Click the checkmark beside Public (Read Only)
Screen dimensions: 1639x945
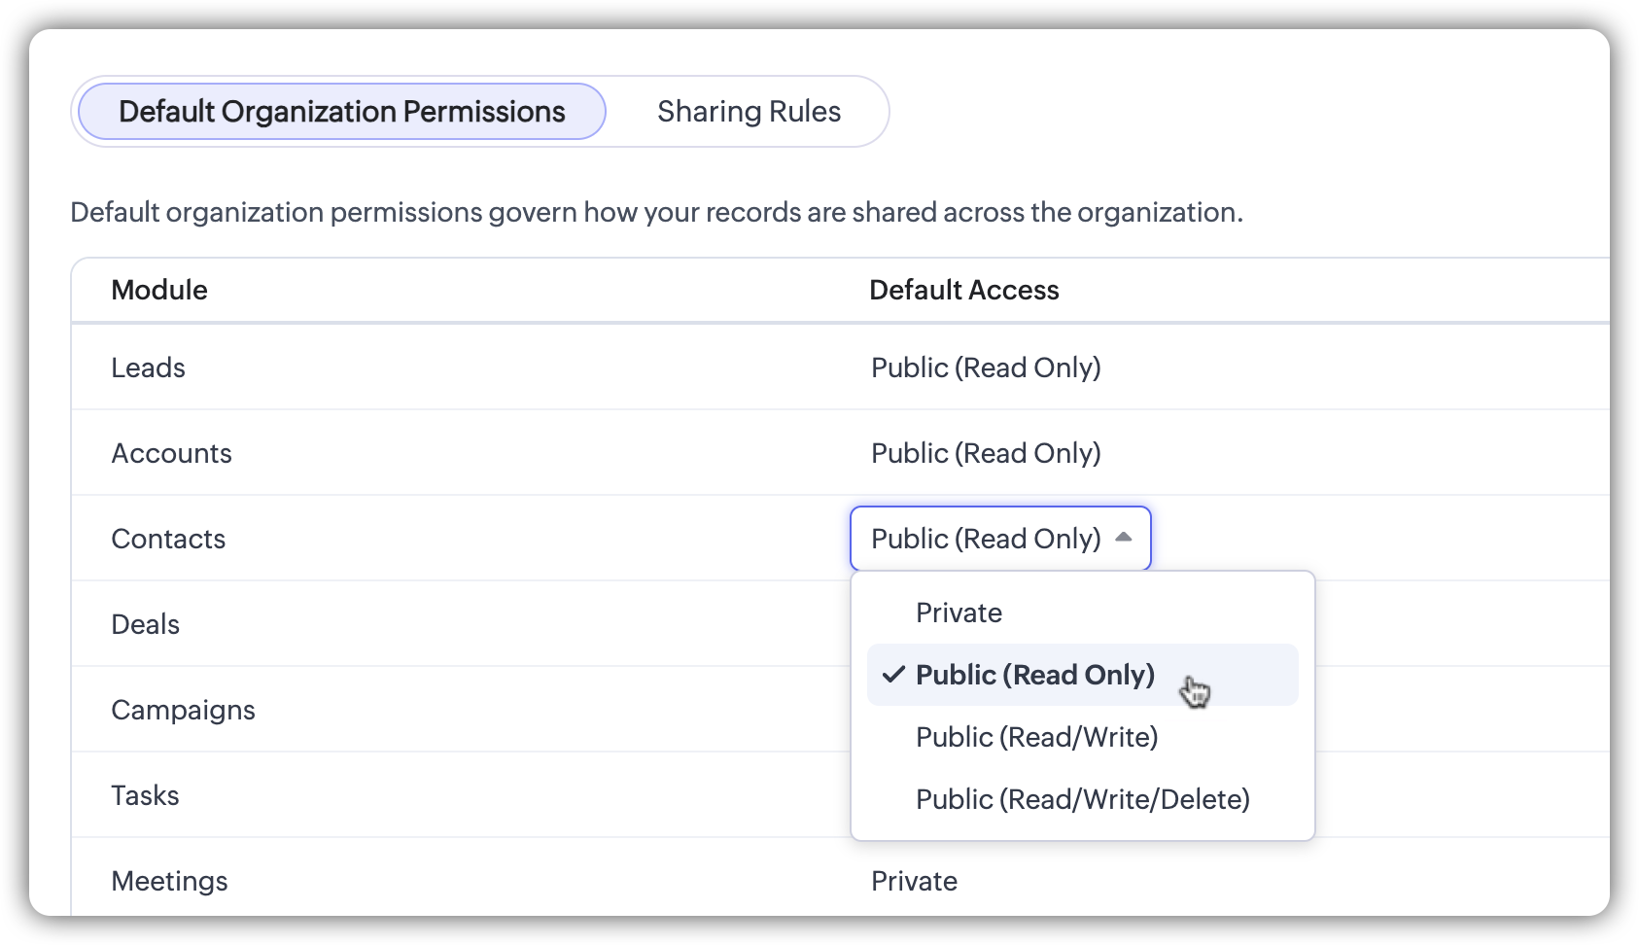click(893, 675)
